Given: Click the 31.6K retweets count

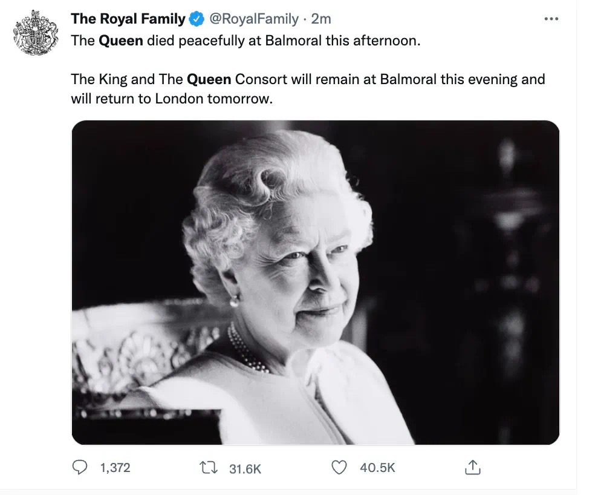Looking at the screenshot, I should click(245, 468).
